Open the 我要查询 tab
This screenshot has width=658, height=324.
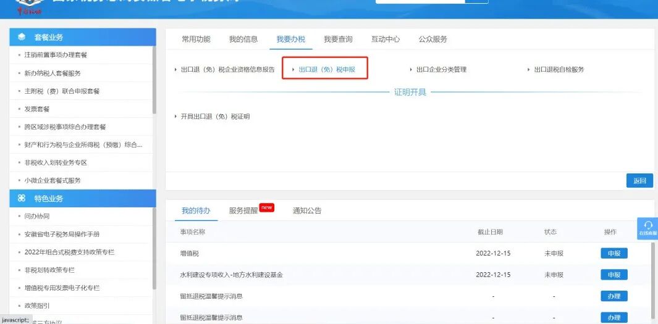(338, 39)
